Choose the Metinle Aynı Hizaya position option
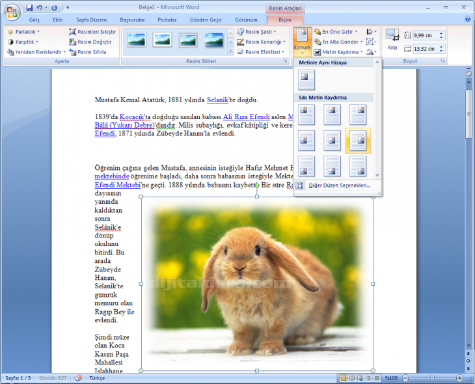The image size is (475, 384). tap(306, 79)
